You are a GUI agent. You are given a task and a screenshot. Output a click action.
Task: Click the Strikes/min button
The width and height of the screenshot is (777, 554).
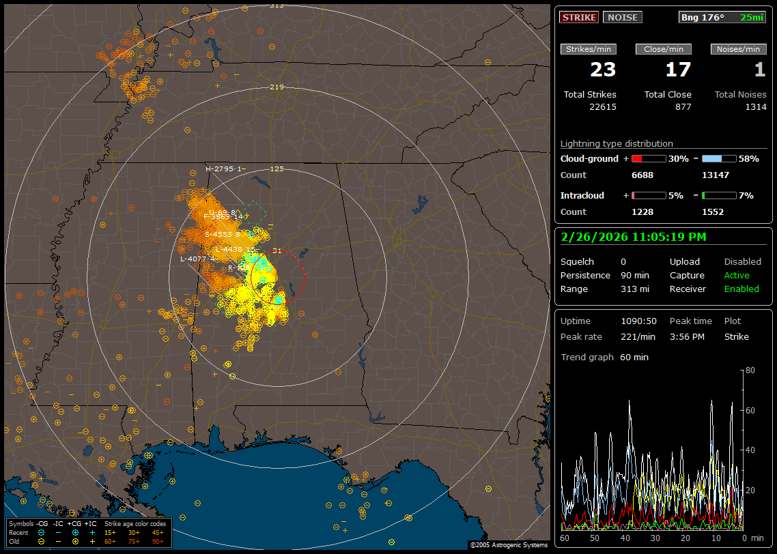coord(589,49)
